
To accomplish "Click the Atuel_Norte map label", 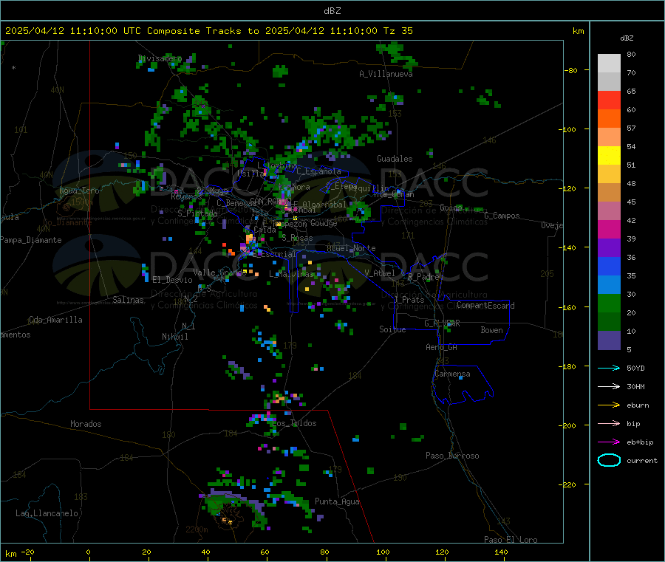I will (351, 248).
